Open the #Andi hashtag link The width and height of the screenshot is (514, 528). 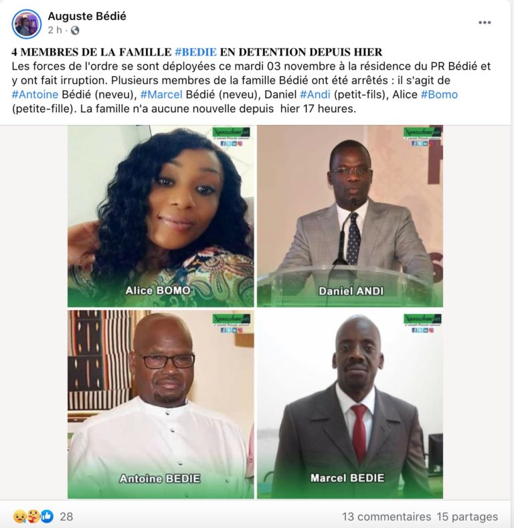click(x=315, y=95)
